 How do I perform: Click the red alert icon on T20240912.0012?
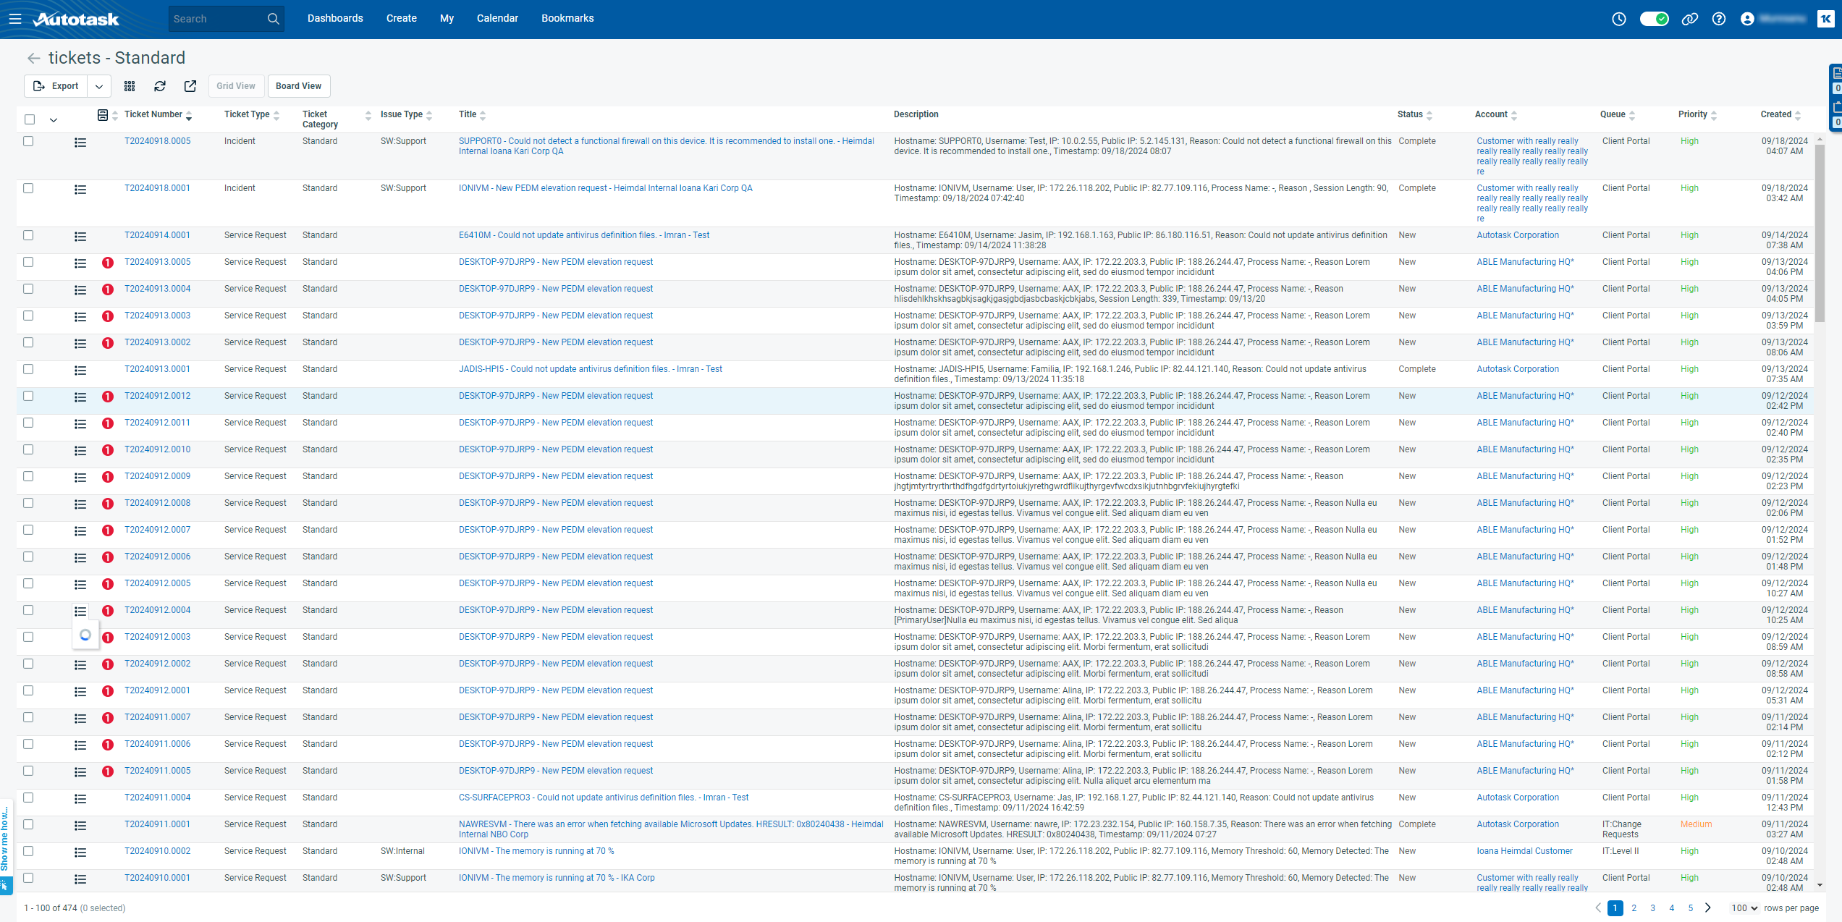108,397
